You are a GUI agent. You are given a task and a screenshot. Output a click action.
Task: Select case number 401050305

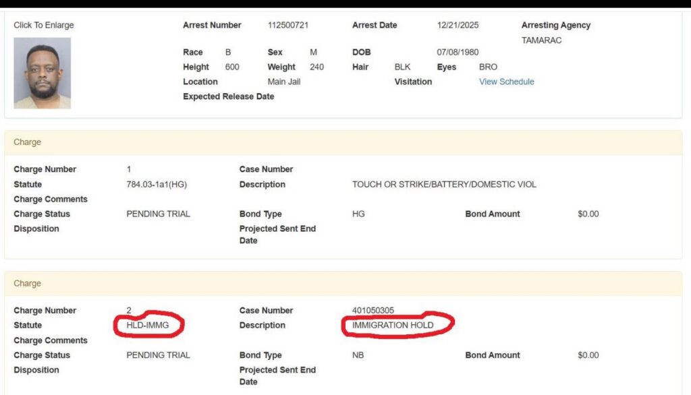point(373,311)
